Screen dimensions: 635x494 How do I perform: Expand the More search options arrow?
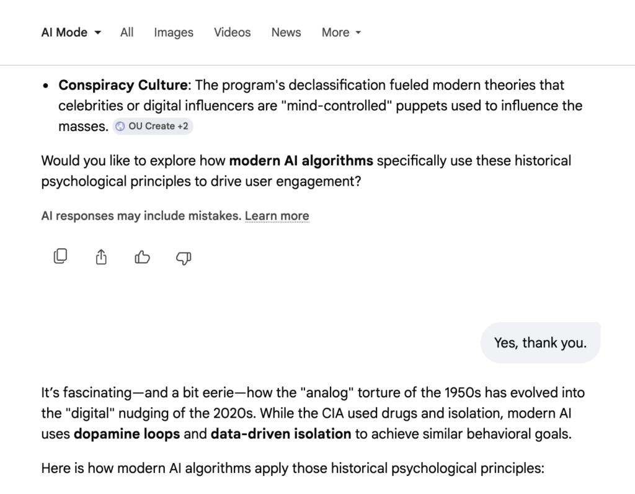pyautogui.click(x=358, y=33)
